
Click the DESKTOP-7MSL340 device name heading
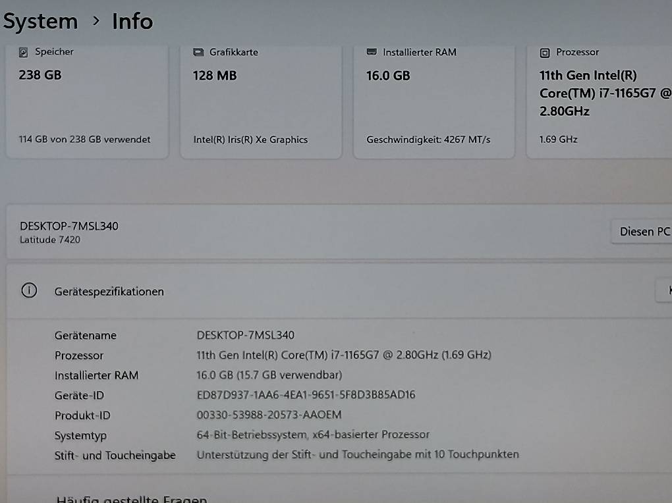coord(67,226)
